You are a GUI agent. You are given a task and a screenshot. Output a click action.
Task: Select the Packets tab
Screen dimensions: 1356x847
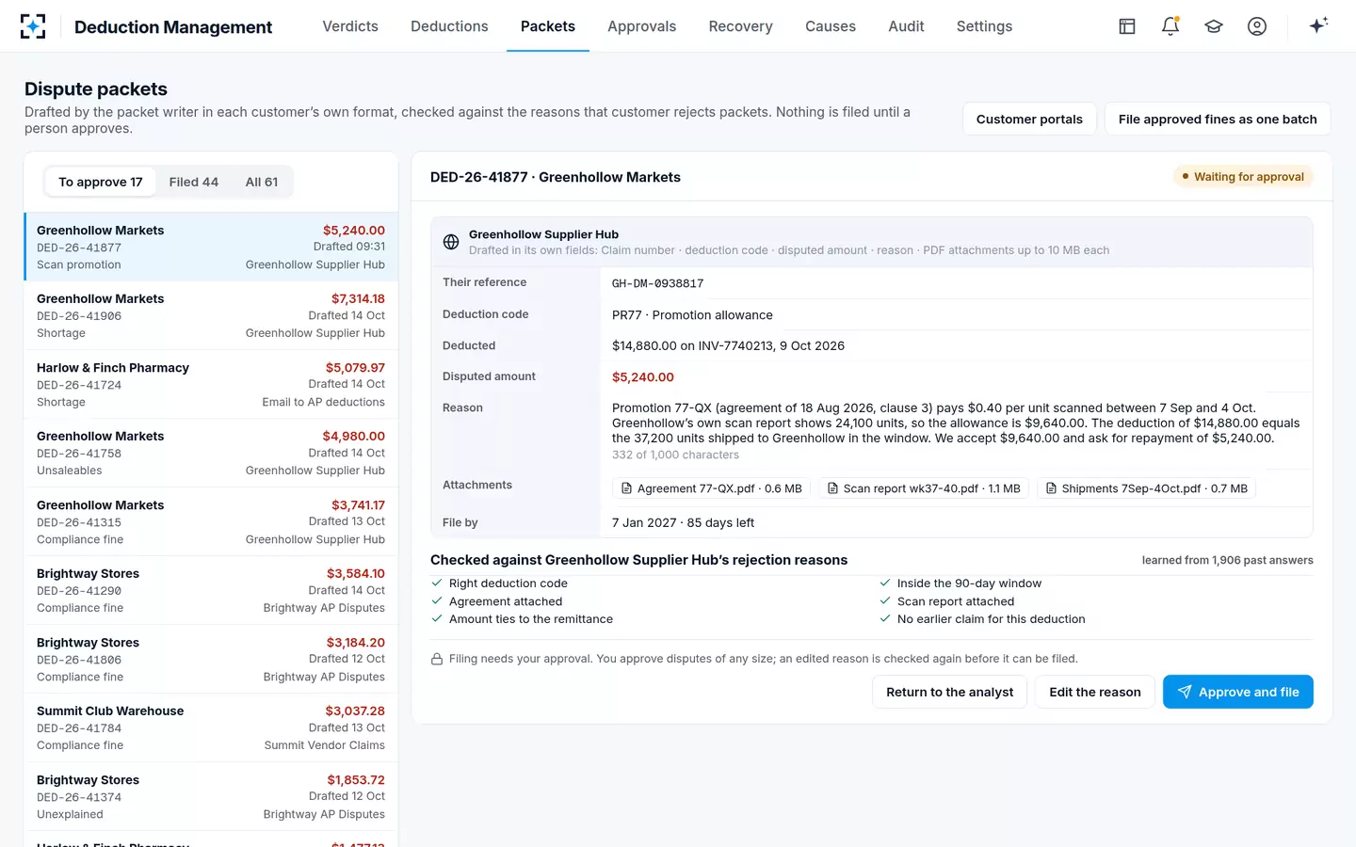(x=548, y=26)
